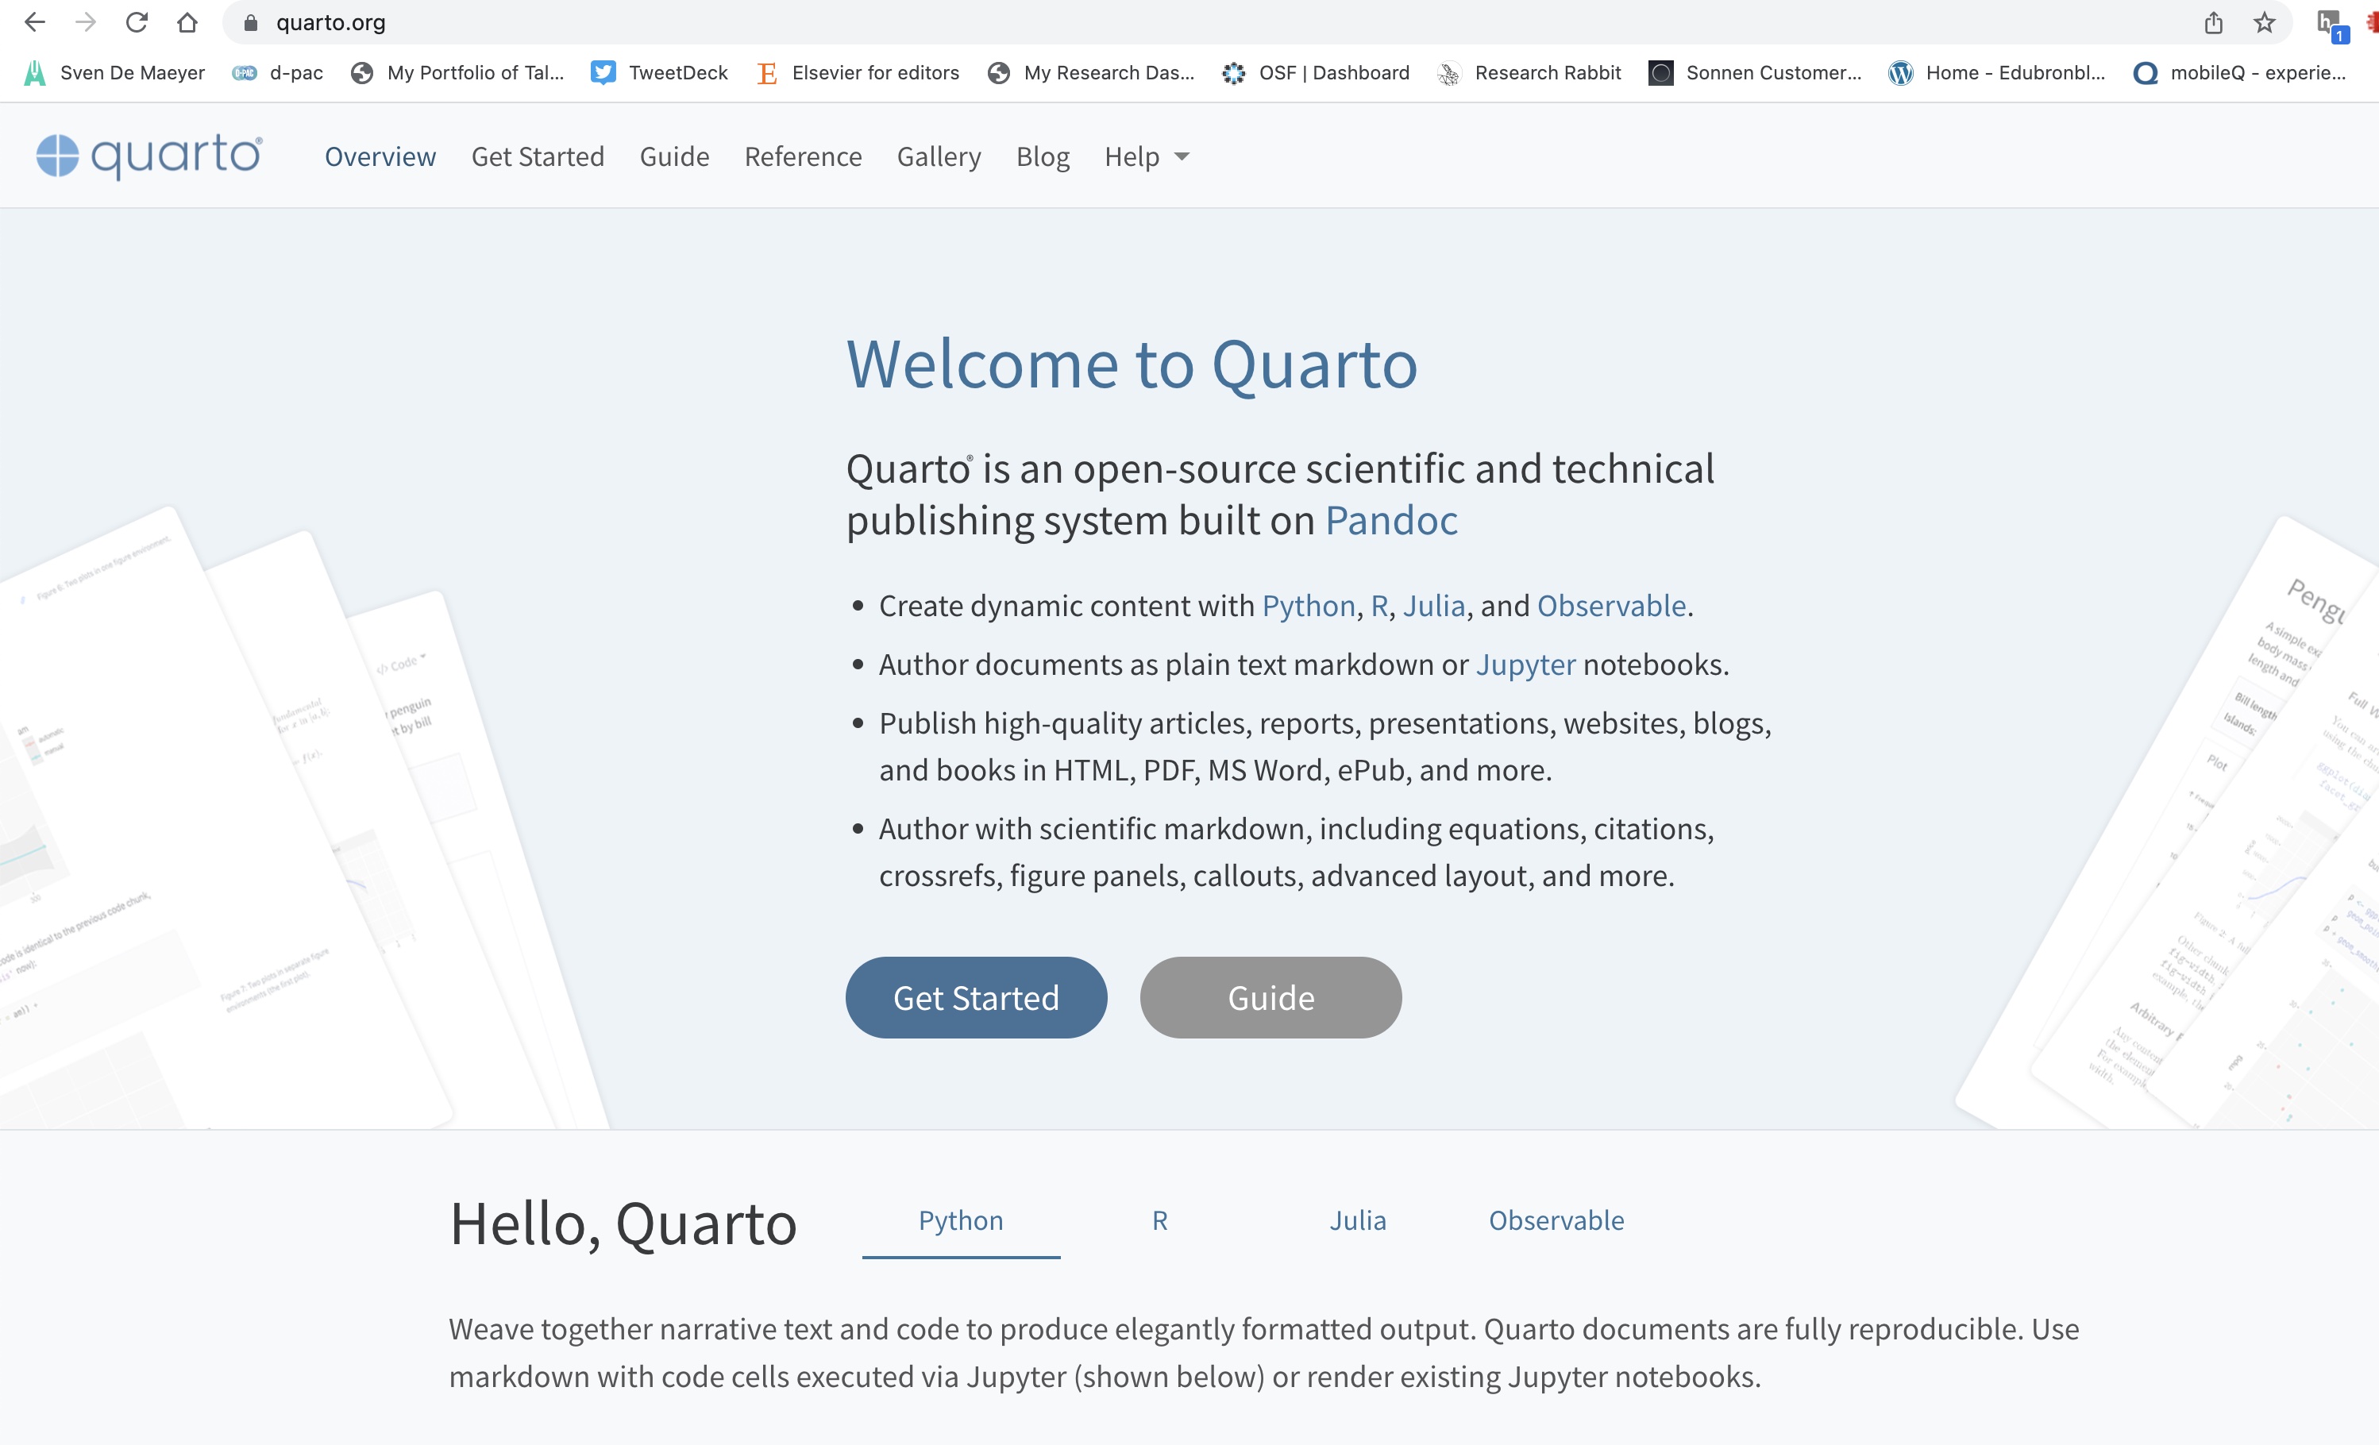The image size is (2379, 1445).
Task: Select the Python tab under Hello, Quarto
Action: coord(961,1221)
